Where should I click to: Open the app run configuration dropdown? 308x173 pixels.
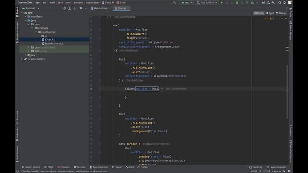(187, 3)
